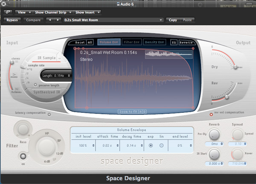This screenshot has width=256, height=184.
Task: Click the Rev output slider knob
Action: pos(227,97)
